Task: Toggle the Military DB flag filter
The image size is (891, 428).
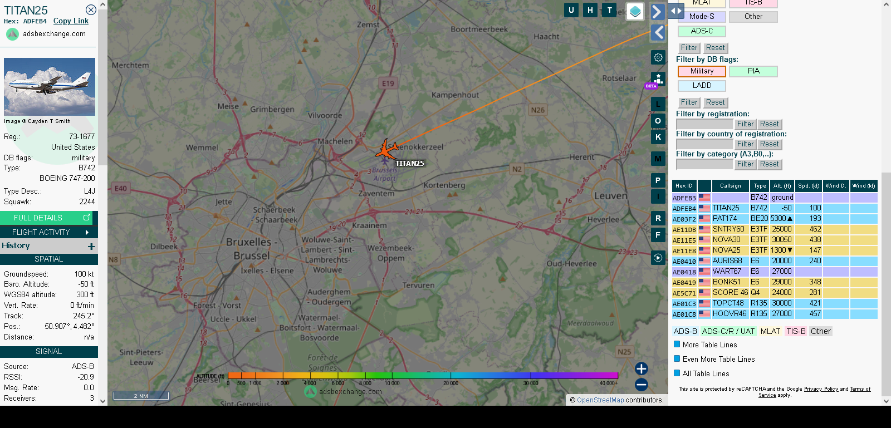Action: [702, 71]
